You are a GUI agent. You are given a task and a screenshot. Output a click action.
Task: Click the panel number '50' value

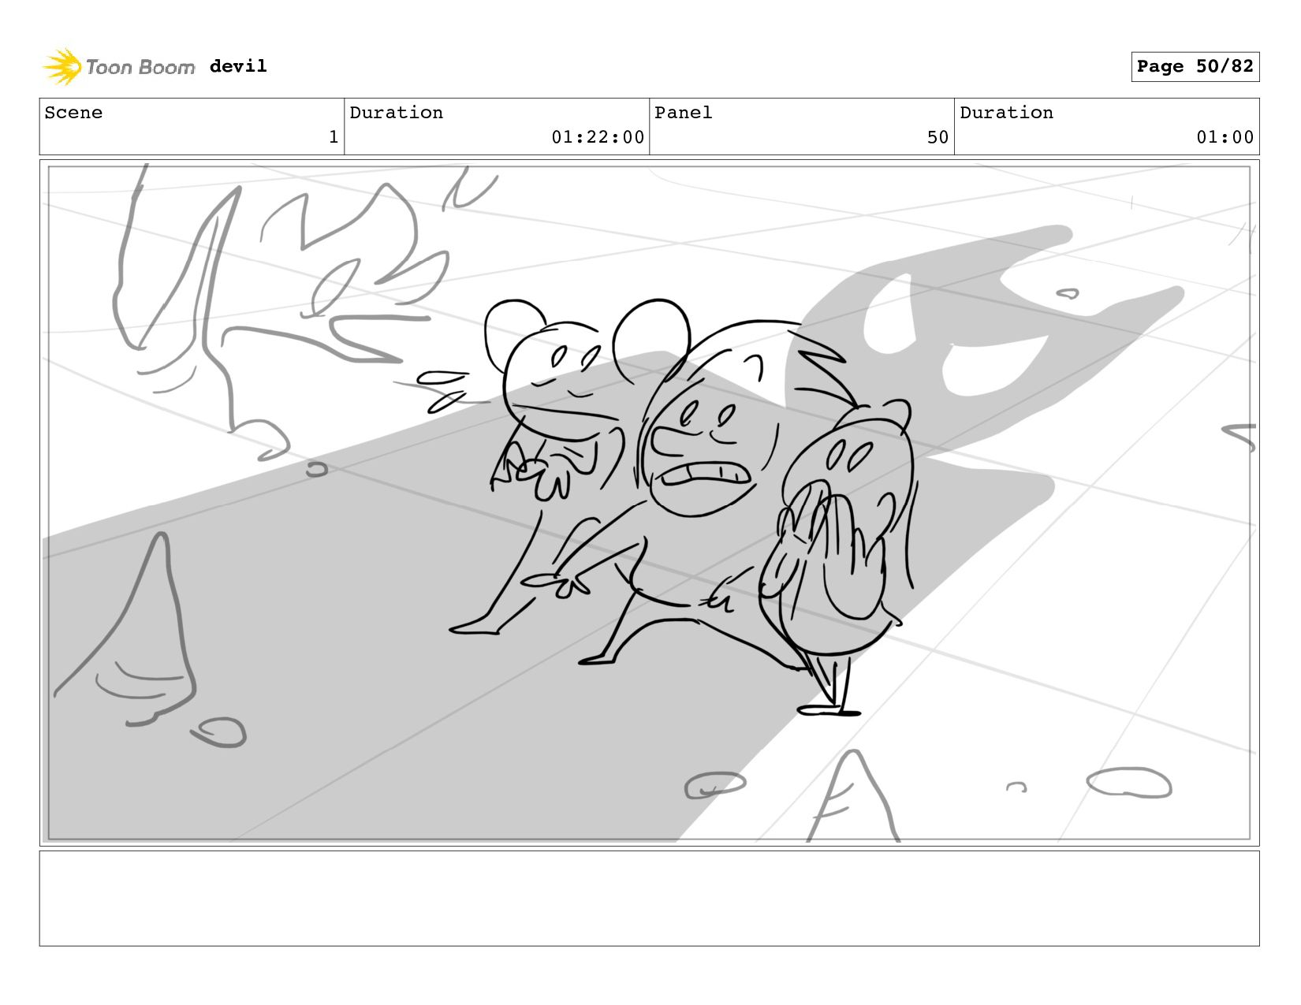click(938, 137)
